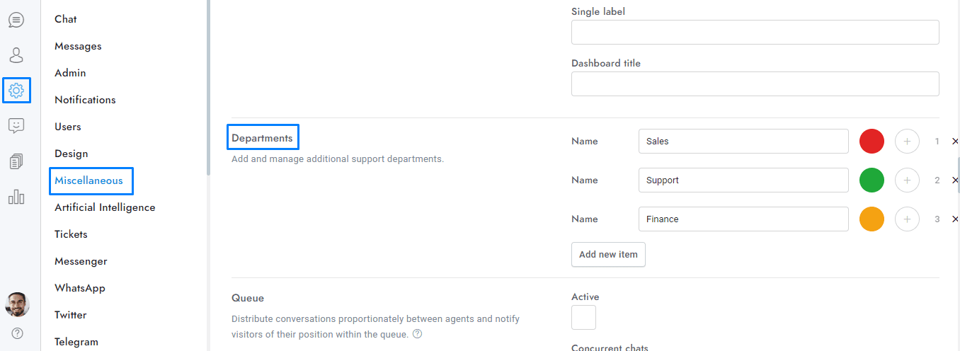Click the Dashboard title input field
960x351 pixels.
pyautogui.click(x=755, y=84)
